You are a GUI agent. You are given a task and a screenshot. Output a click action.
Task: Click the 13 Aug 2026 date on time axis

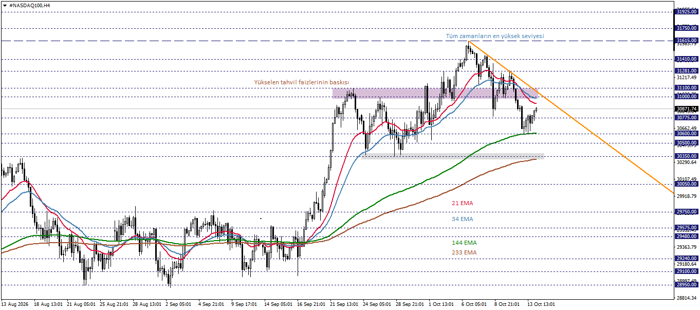[x=15, y=304]
